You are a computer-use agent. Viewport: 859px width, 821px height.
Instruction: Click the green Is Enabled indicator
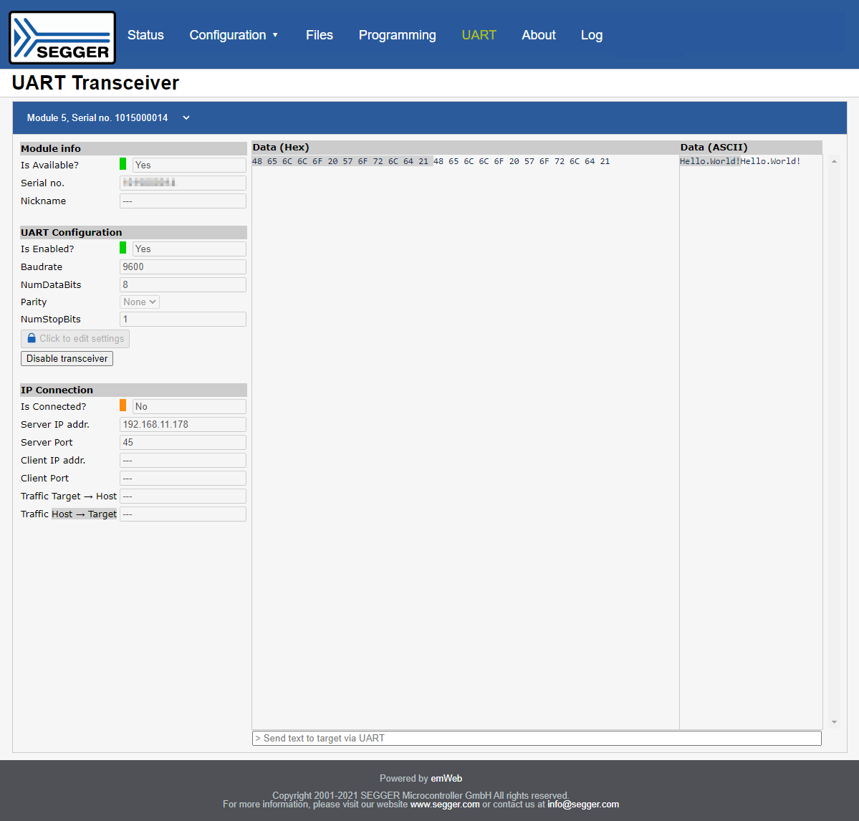point(123,249)
